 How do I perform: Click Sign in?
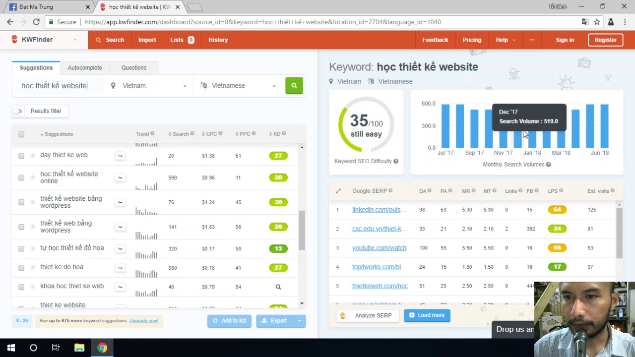565,40
